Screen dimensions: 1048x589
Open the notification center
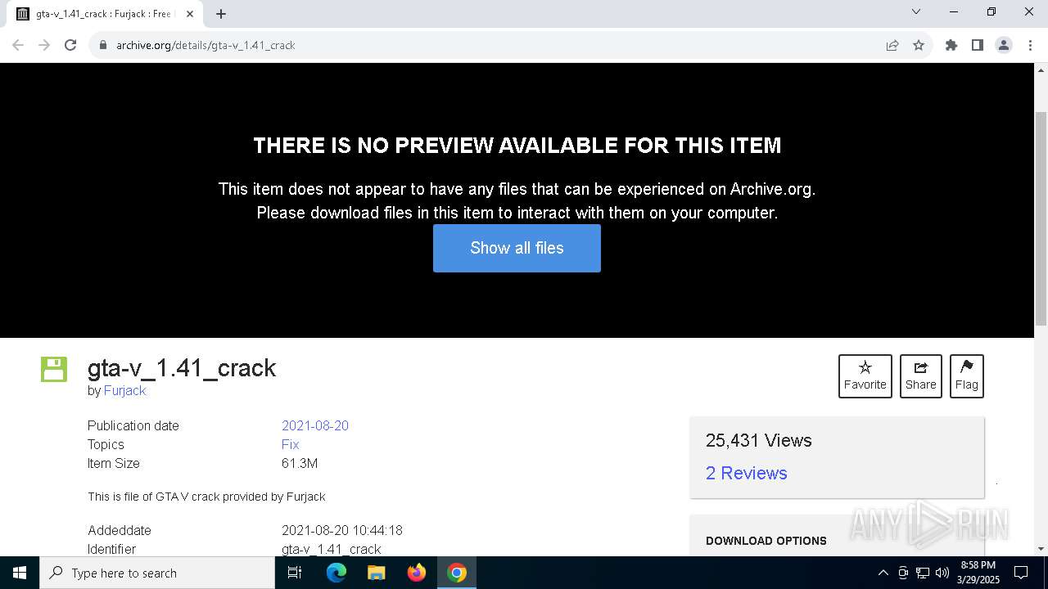pyautogui.click(x=1021, y=573)
